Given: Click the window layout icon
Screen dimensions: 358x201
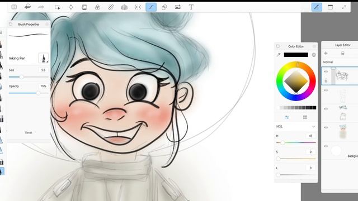Looking at the screenshot, I should (330, 7).
